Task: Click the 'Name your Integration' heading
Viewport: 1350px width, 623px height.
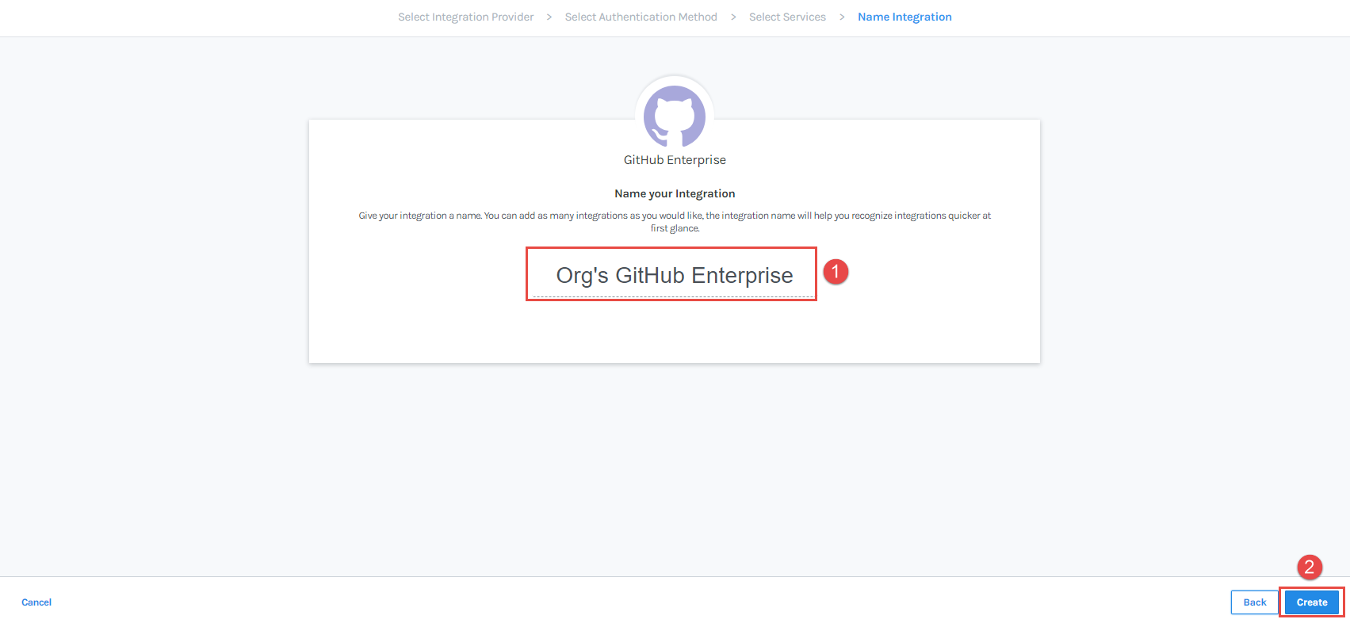Action: (x=675, y=193)
